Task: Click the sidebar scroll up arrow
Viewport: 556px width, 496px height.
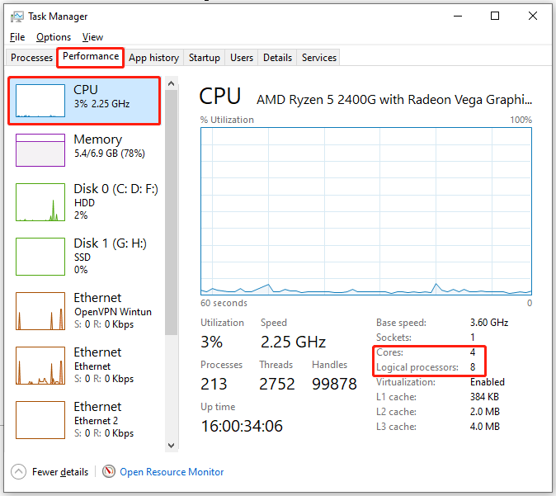Action: (x=172, y=83)
